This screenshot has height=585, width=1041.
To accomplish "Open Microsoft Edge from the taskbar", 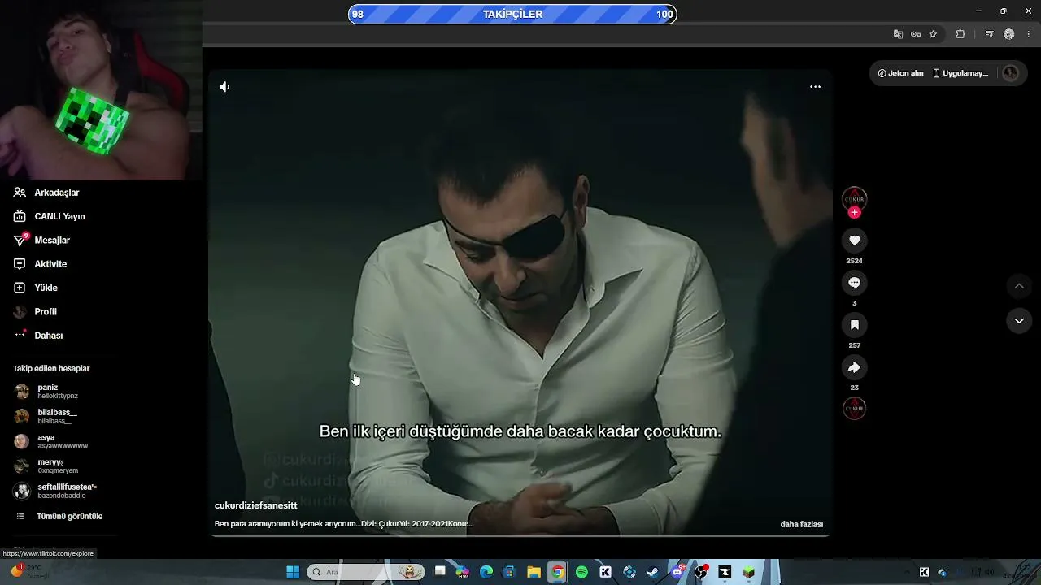I will tap(486, 572).
